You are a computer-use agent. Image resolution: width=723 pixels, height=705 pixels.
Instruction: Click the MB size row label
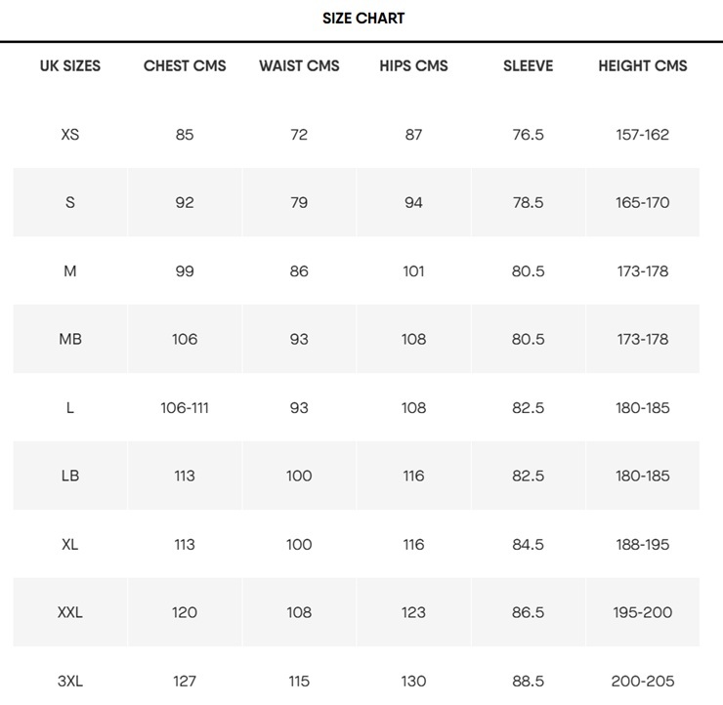pyautogui.click(x=70, y=339)
